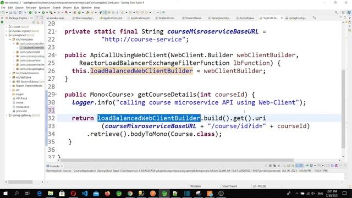Image resolution: width=352 pixels, height=198 pixels.
Task: Open Visual Studio Code from taskbar
Action: [85, 193]
